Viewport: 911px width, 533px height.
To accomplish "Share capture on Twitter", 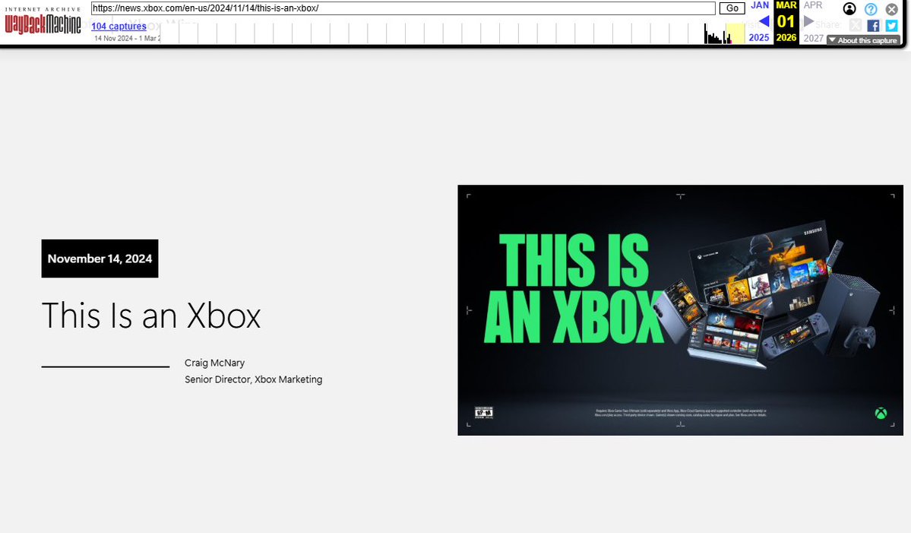I will (x=891, y=26).
